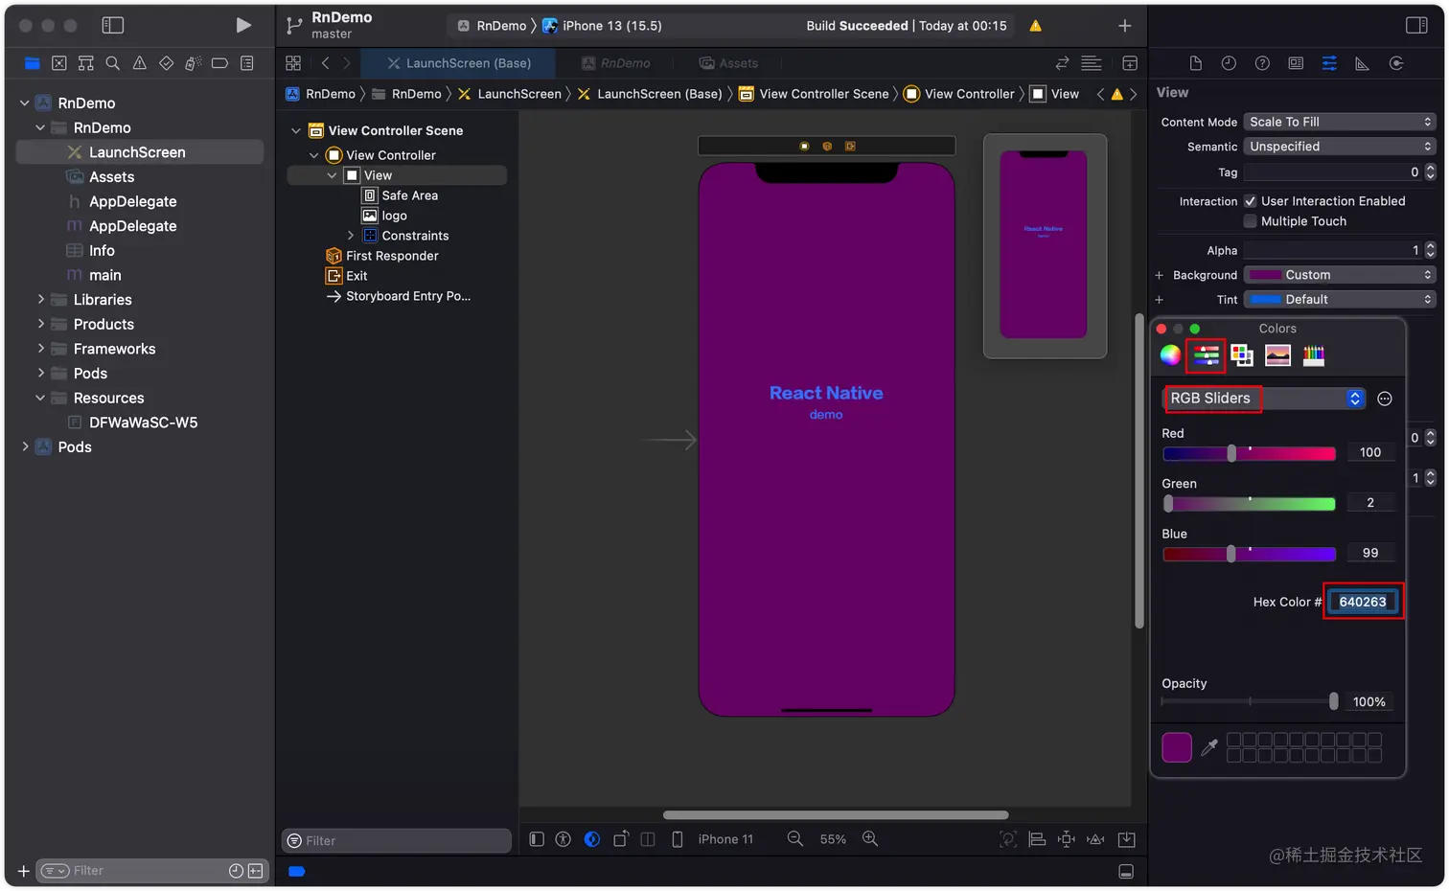Collapse View Controller Scene in outline
The image size is (1449, 891).
click(x=296, y=130)
